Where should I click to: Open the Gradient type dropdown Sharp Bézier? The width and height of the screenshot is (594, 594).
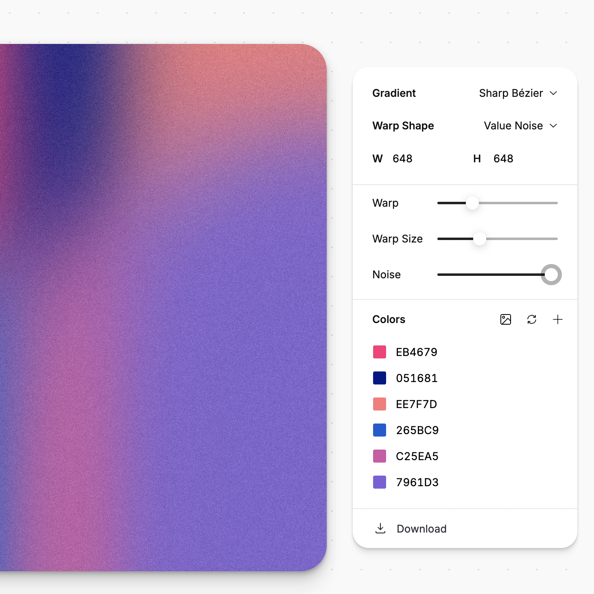pos(518,93)
